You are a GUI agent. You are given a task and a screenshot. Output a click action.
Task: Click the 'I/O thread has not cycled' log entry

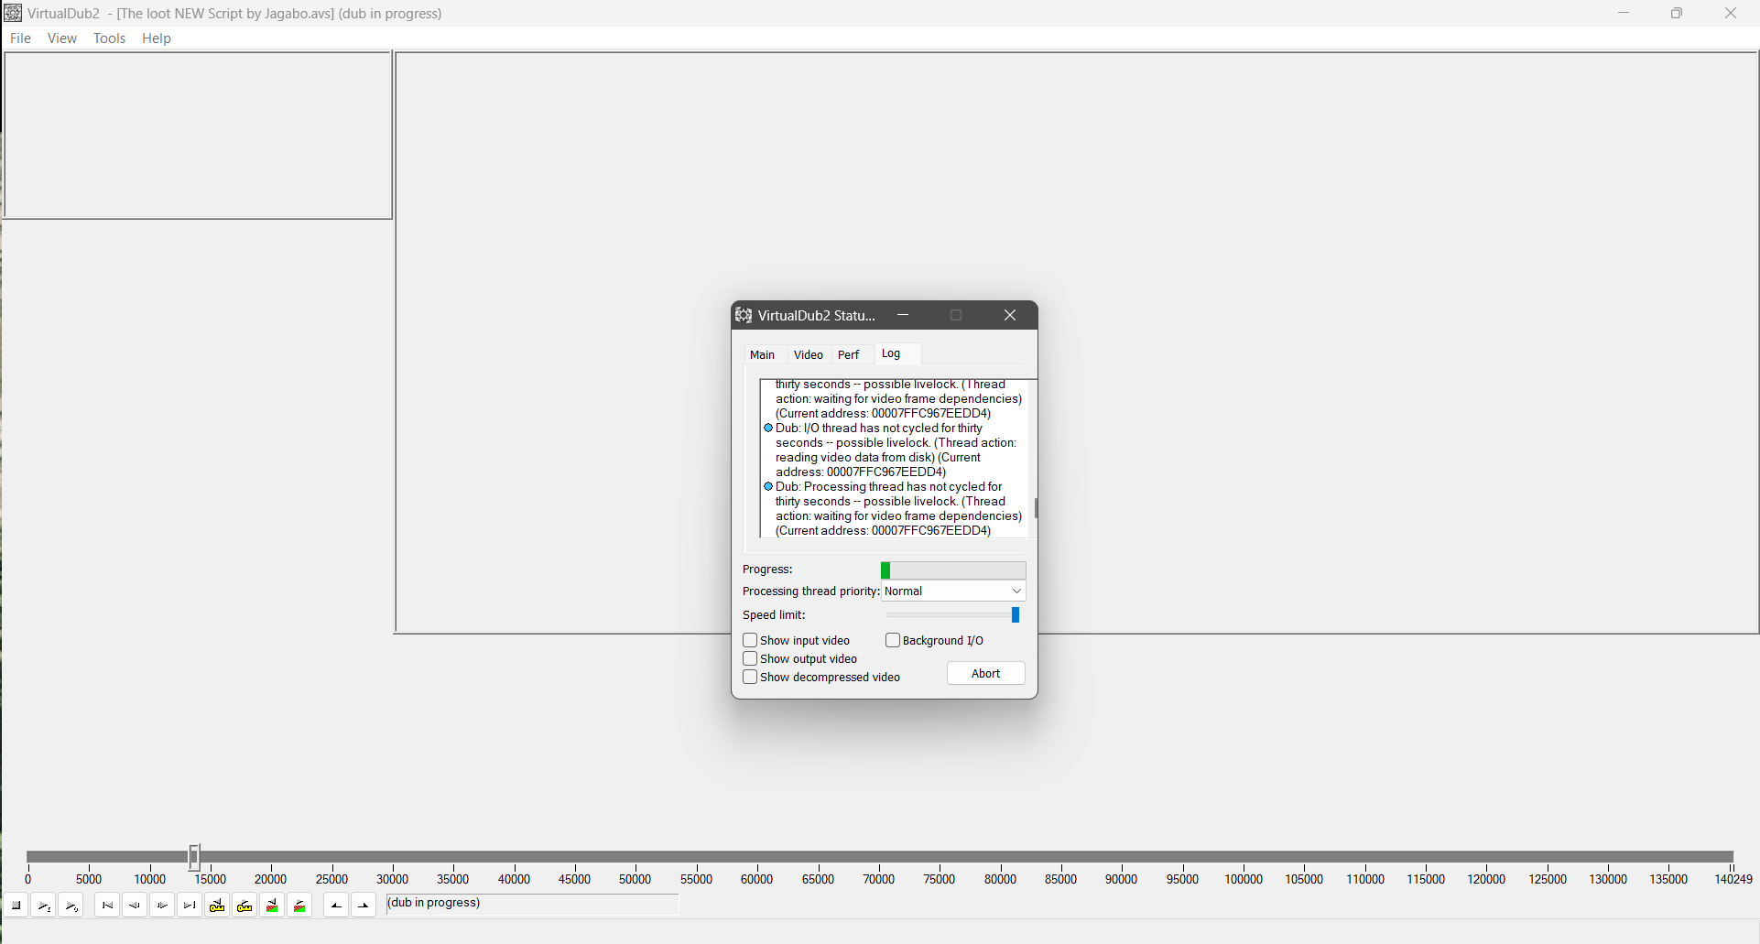(896, 450)
